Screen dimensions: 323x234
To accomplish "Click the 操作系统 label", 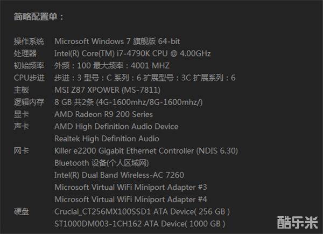I will coord(29,41).
